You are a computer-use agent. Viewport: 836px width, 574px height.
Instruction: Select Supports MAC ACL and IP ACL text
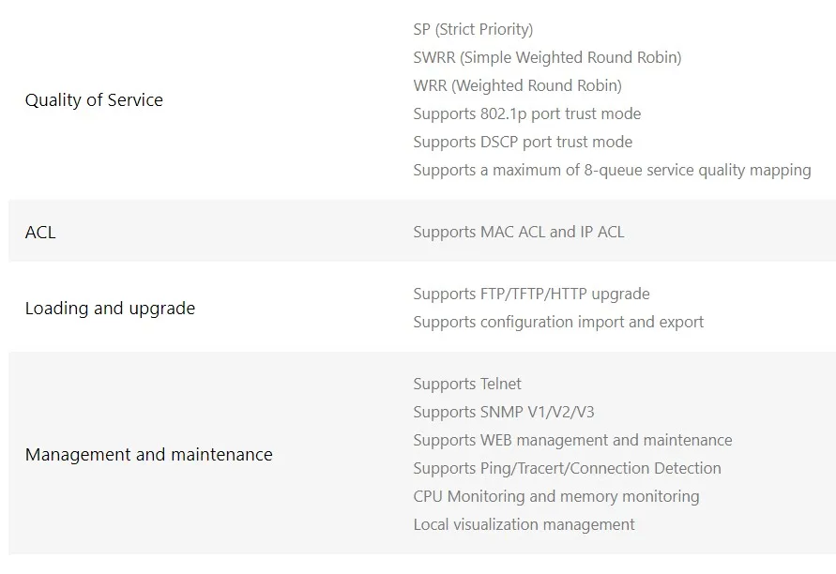[x=518, y=233]
